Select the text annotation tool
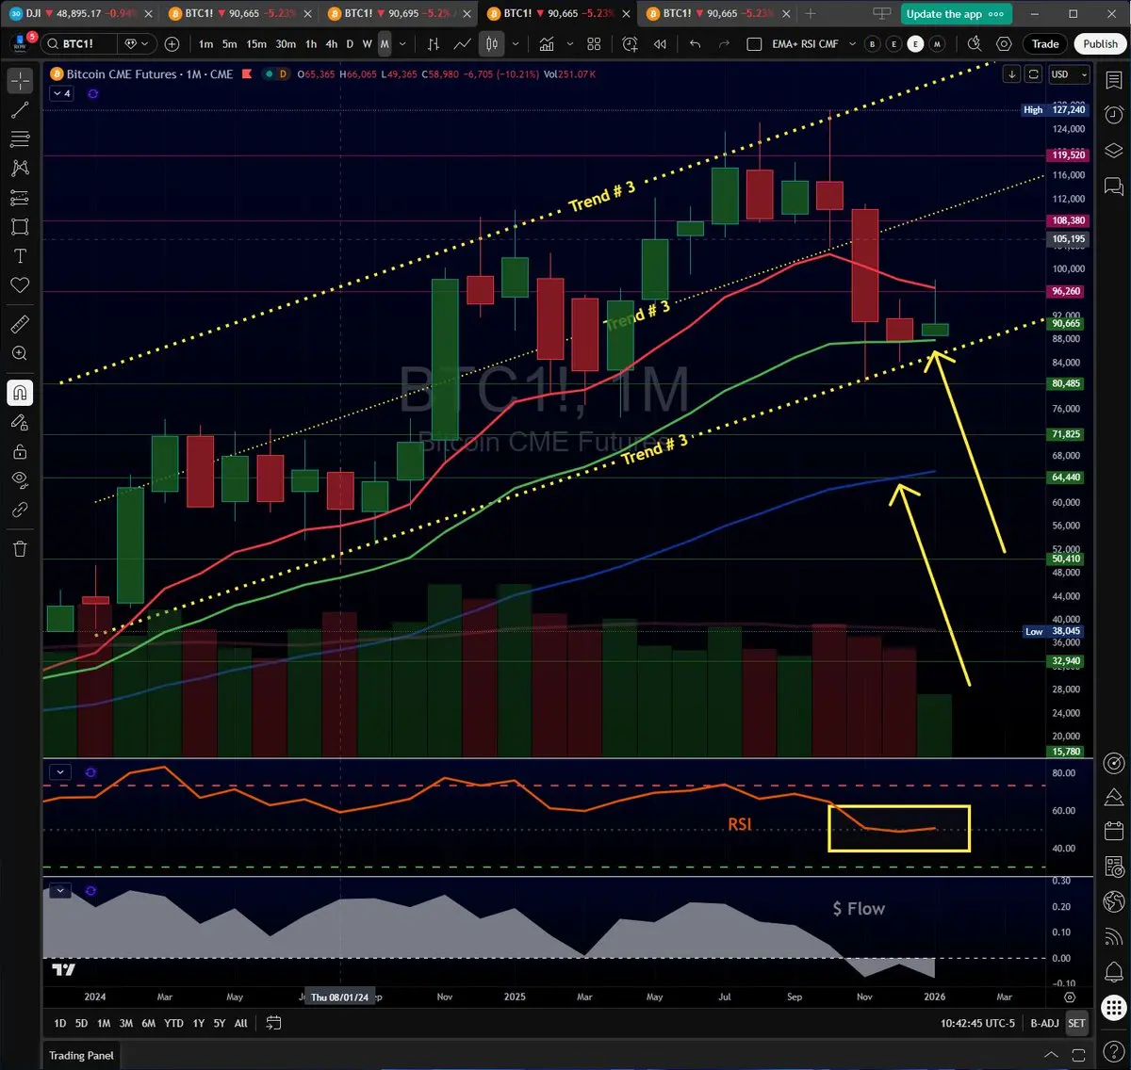Screen dimensions: 1131x1070 click(x=20, y=256)
